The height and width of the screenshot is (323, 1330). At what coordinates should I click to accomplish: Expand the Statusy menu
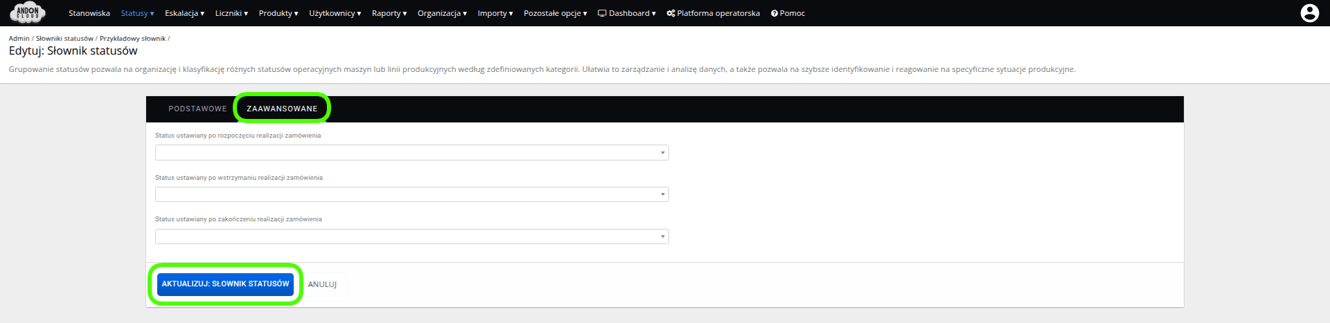(x=137, y=13)
